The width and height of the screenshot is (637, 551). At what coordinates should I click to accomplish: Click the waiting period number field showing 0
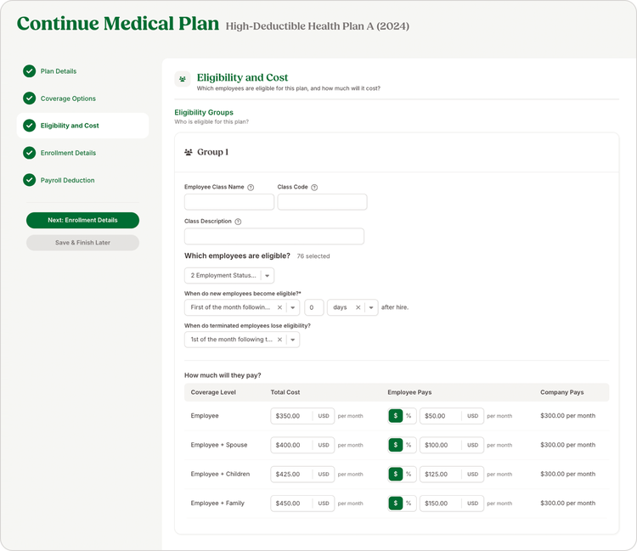[314, 307]
